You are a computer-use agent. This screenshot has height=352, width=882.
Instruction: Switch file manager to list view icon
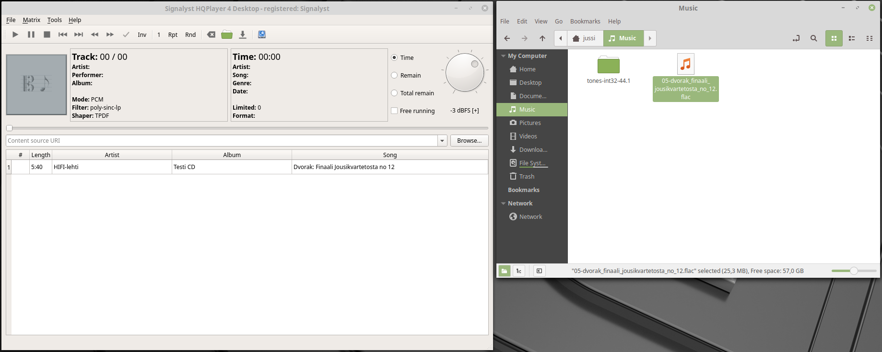click(x=852, y=38)
